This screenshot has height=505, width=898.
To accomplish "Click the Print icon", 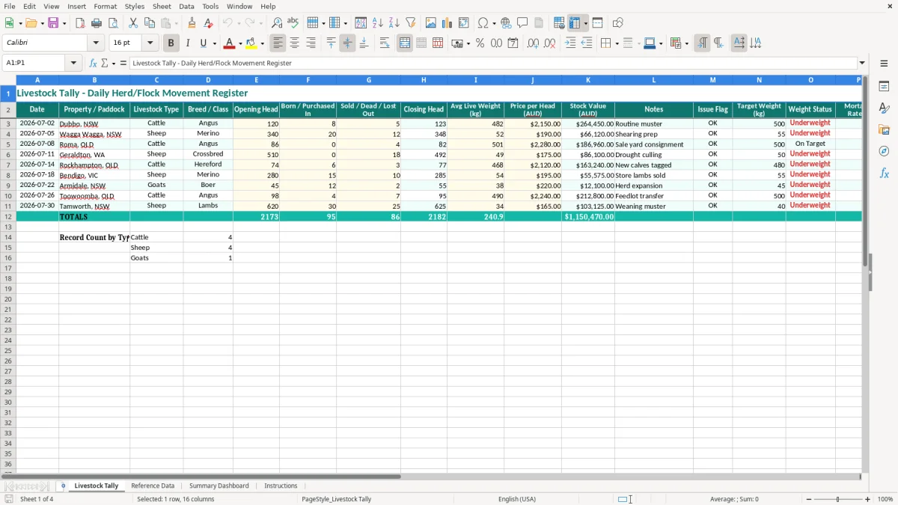I will [97, 23].
